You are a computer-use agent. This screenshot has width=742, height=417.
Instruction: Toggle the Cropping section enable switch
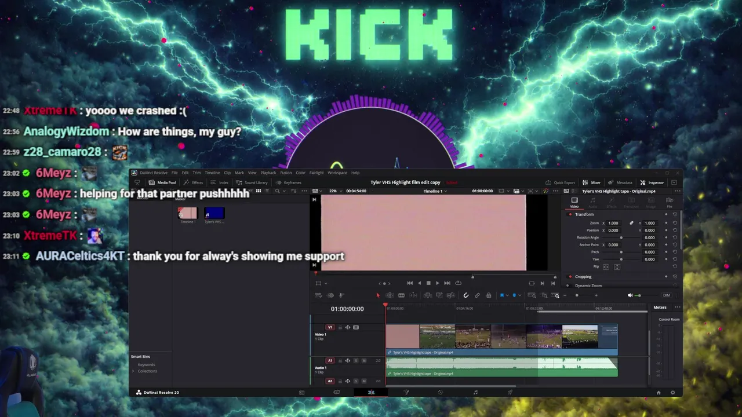570,277
